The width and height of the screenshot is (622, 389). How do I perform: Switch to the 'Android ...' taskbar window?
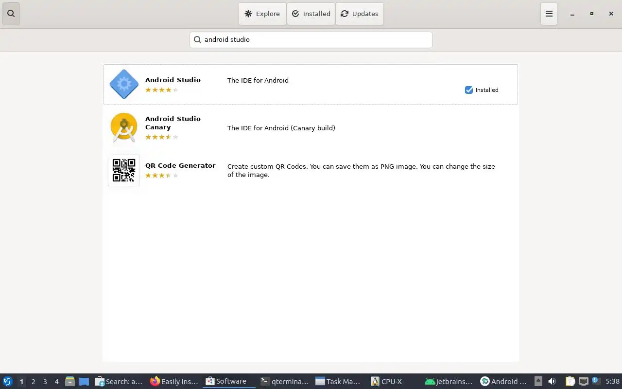point(504,382)
